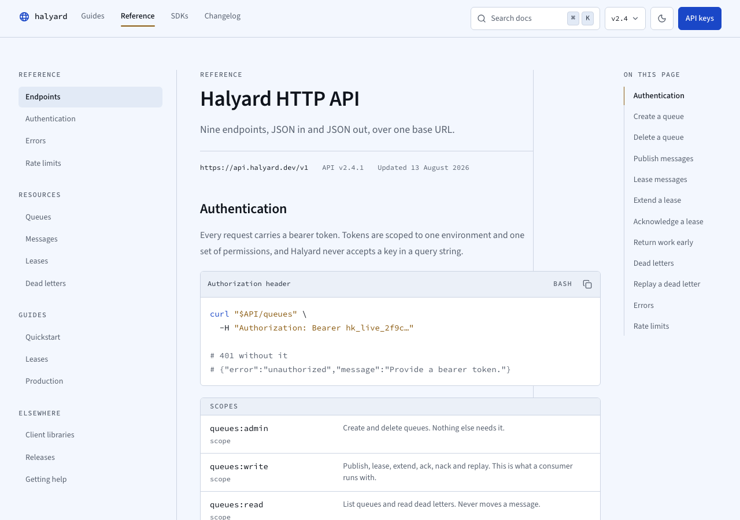Click the base URL https://api.halyard.dev/v1
The height and width of the screenshot is (520, 740).
pyautogui.click(x=254, y=168)
